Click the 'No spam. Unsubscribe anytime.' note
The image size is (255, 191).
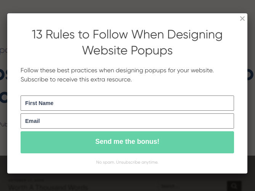pos(127,162)
